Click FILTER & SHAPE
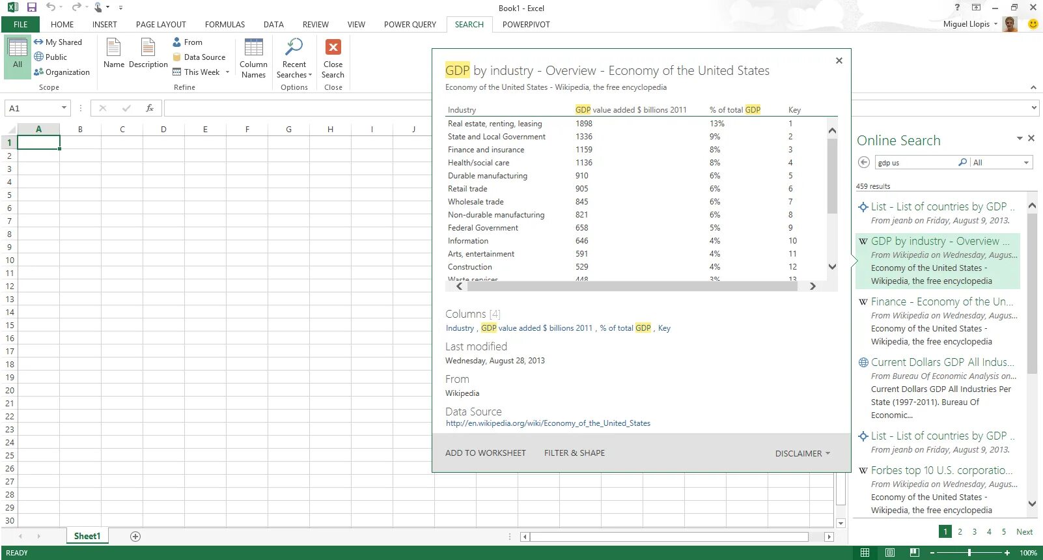This screenshot has width=1043, height=560. point(574,453)
